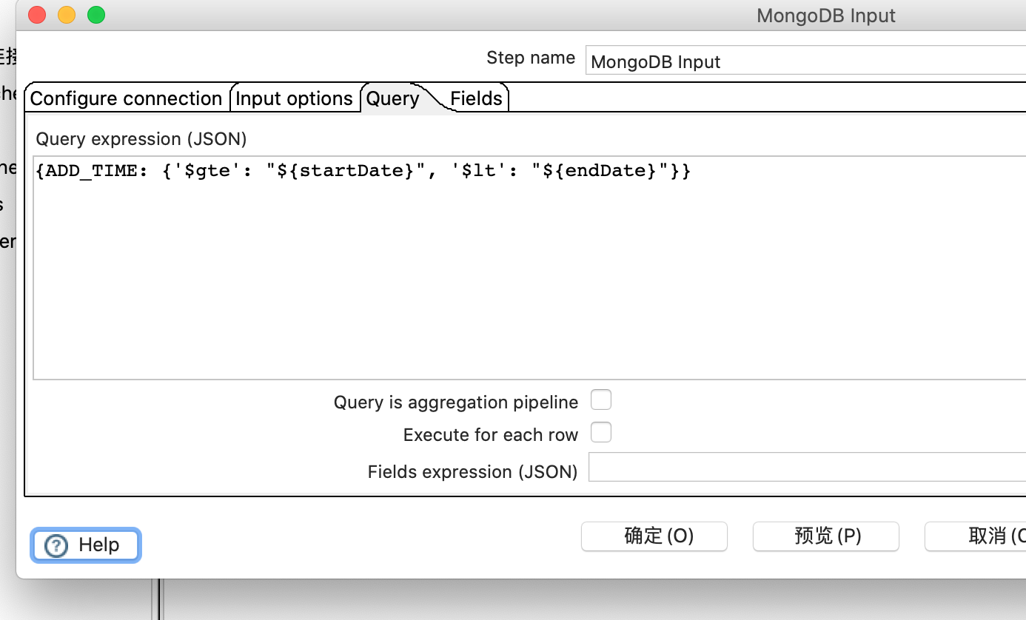Click 预览 (P) to preview data

click(x=825, y=536)
